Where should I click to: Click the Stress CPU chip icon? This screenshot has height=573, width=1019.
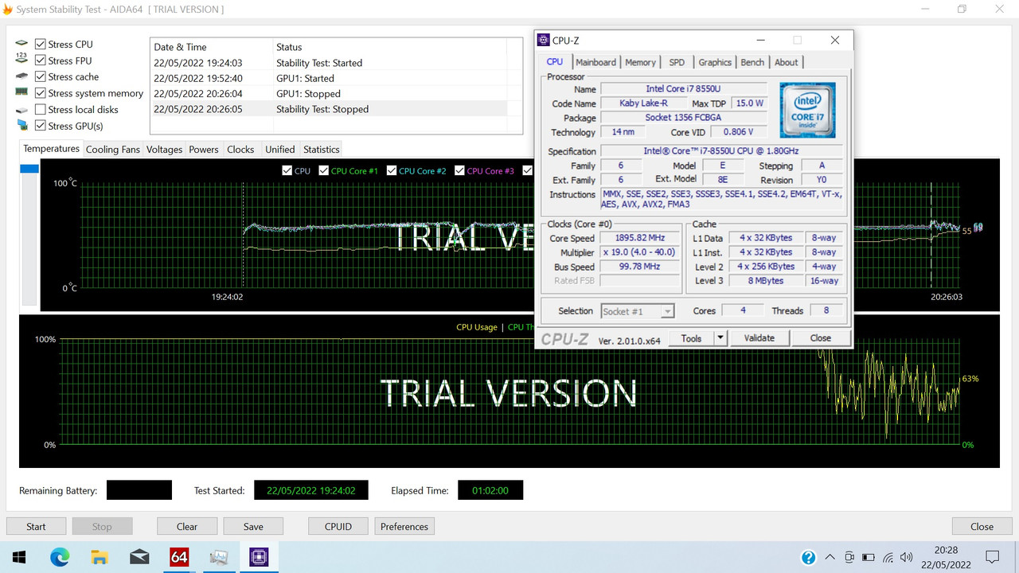pyautogui.click(x=21, y=45)
